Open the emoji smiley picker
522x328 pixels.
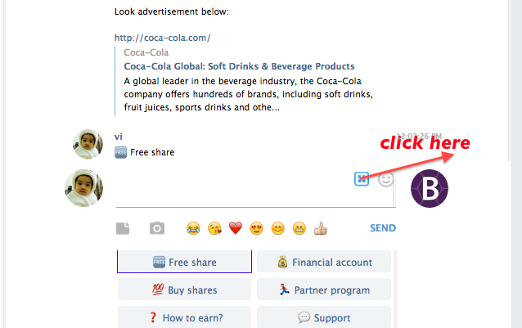click(x=385, y=179)
